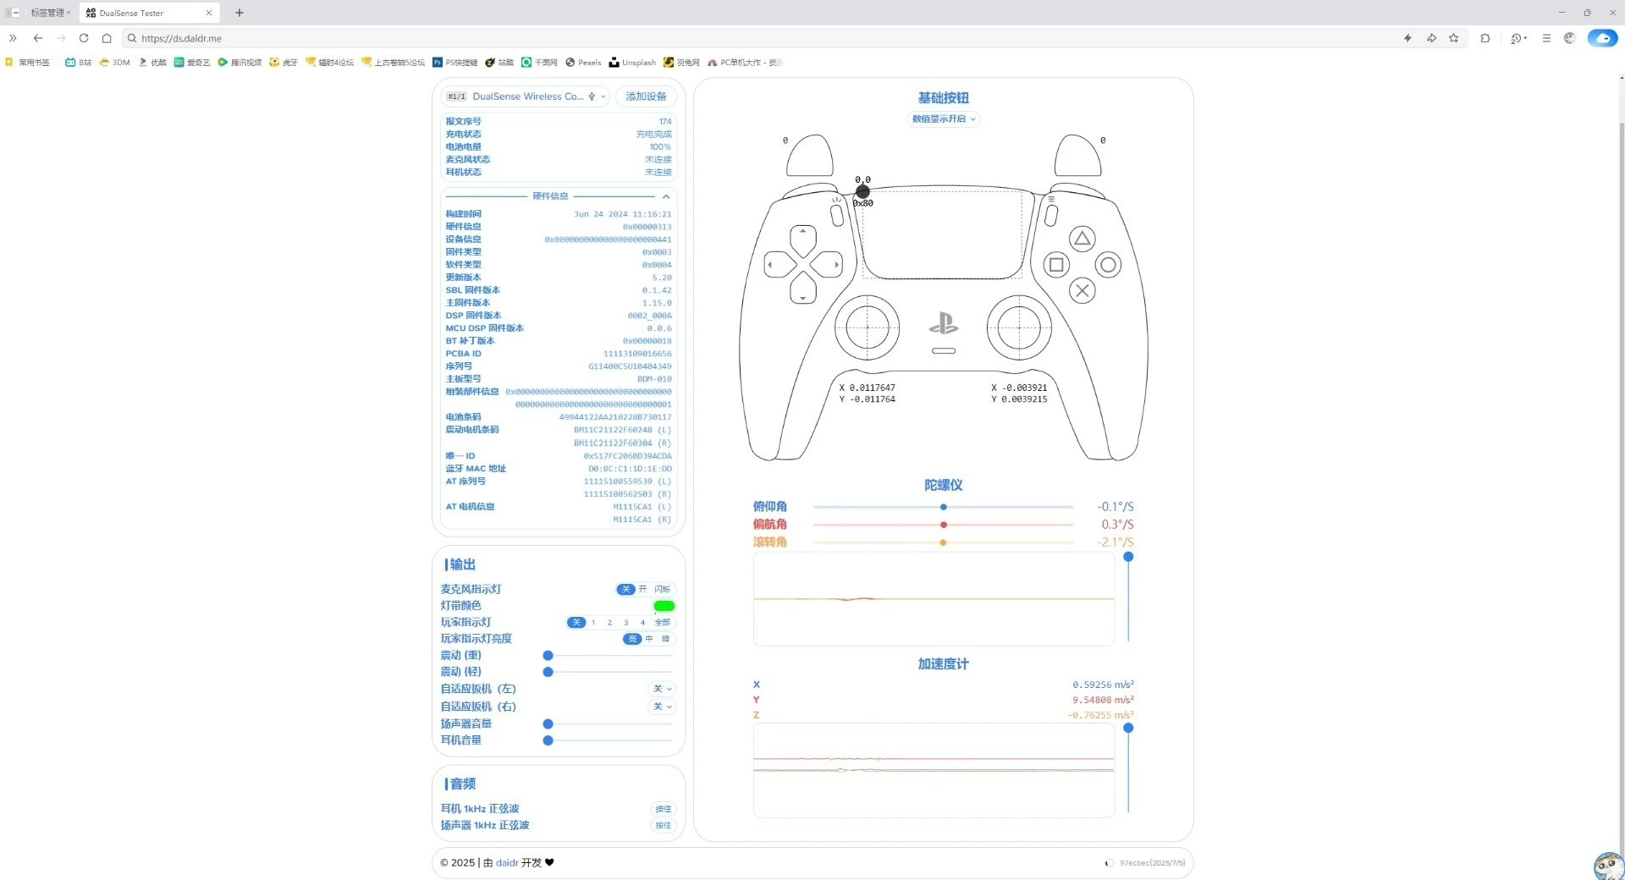Open the 3DM bookmark

coord(115,63)
